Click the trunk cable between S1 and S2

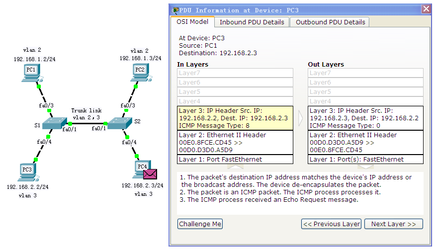pos(87,123)
